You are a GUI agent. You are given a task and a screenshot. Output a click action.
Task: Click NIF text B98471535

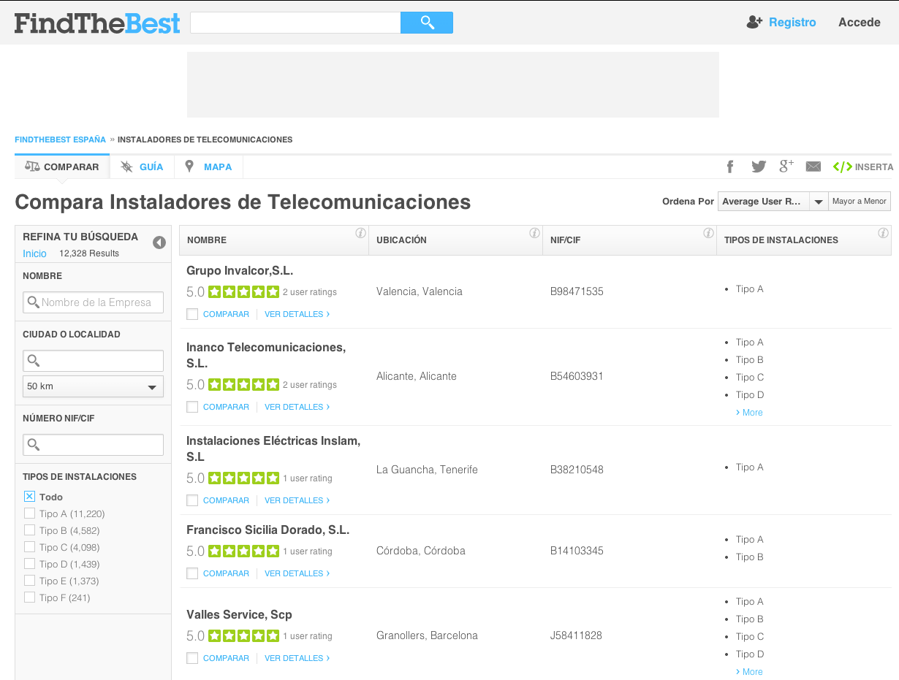(x=577, y=291)
